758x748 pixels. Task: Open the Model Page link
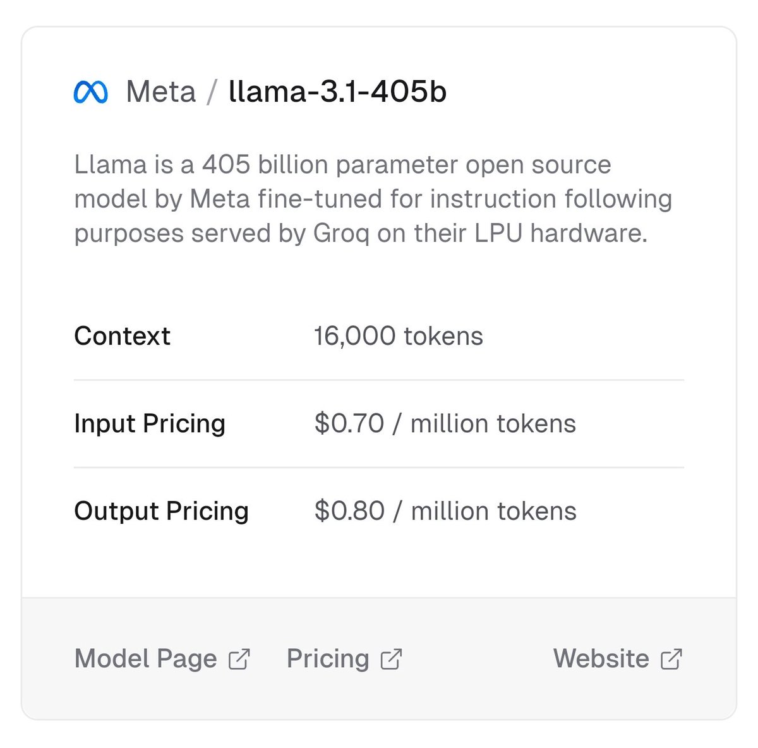(x=146, y=659)
